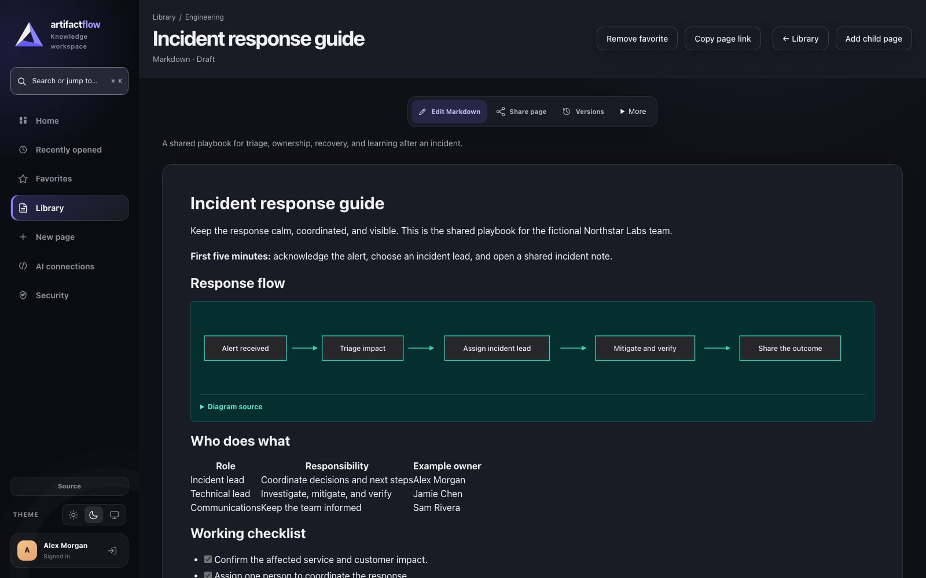Click the Favorites star icon
Image resolution: width=926 pixels, height=578 pixels.
[23, 179]
